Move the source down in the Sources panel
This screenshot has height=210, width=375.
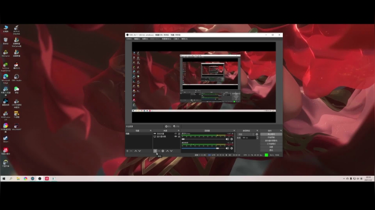[x=171, y=151]
